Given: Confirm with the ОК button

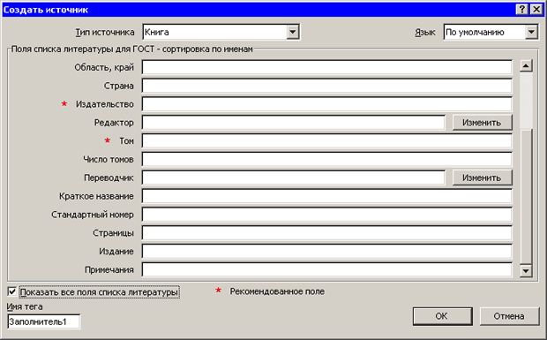Looking at the screenshot, I should (442, 316).
